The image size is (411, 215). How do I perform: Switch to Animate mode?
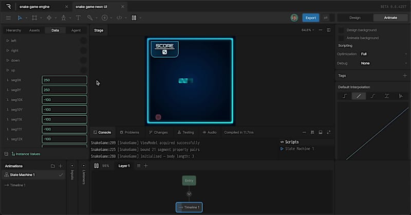[390, 17]
